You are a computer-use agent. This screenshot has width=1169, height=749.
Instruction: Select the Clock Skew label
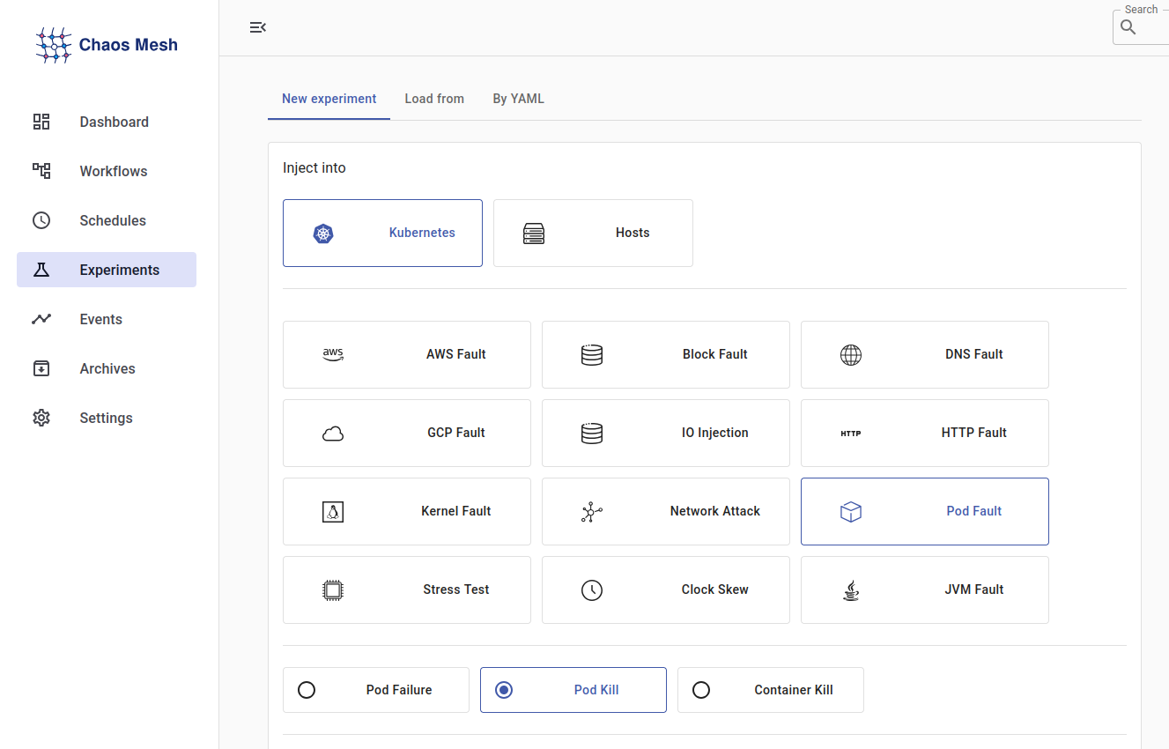(x=715, y=590)
